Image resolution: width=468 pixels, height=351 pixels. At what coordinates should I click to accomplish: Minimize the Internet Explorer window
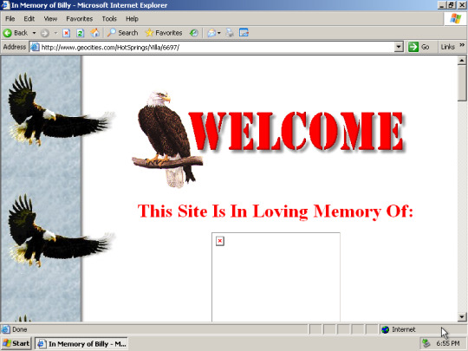point(442,5)
